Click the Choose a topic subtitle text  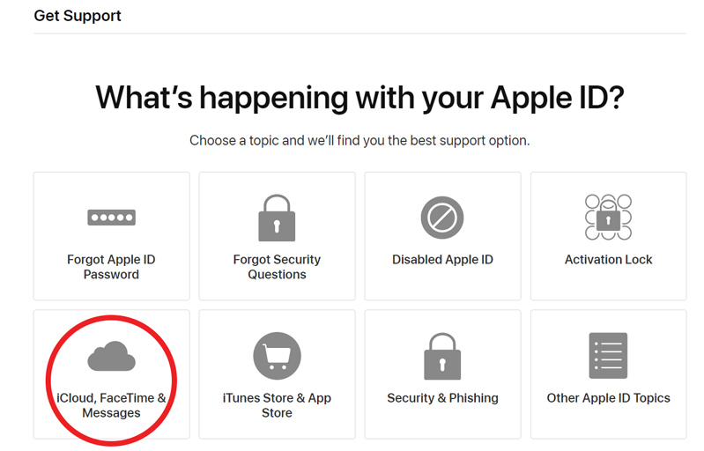click(x=359, y=141)
